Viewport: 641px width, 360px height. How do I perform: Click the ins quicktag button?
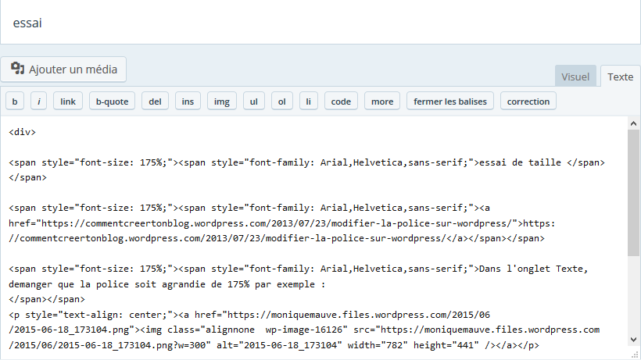pos(188,102)
